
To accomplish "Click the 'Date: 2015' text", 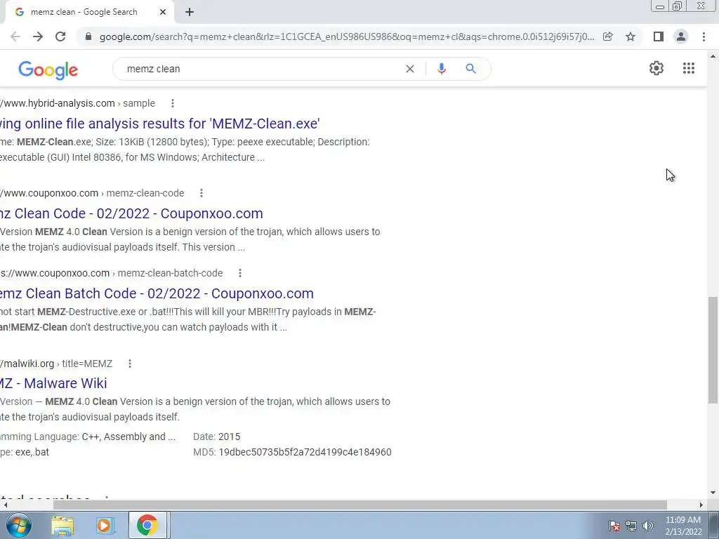I will (x=216, y=437).
